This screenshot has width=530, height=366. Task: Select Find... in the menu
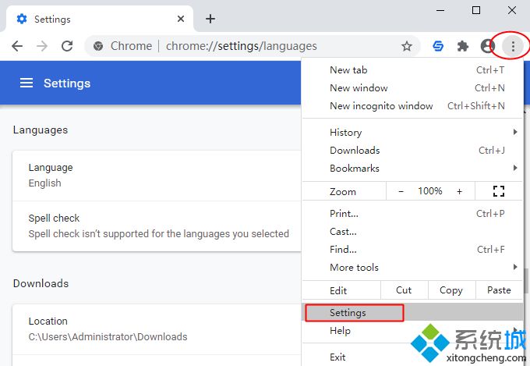tap(412, 250)
